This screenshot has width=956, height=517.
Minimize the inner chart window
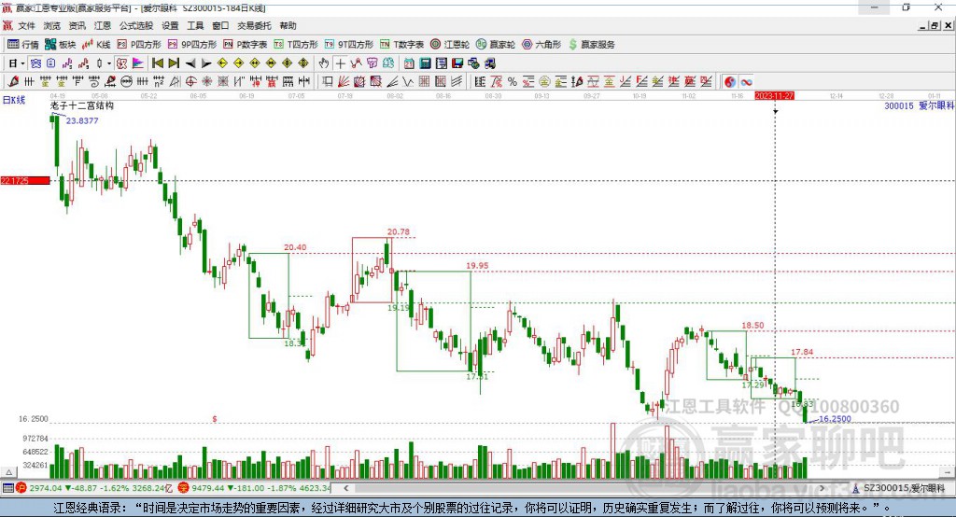[923, 25]
